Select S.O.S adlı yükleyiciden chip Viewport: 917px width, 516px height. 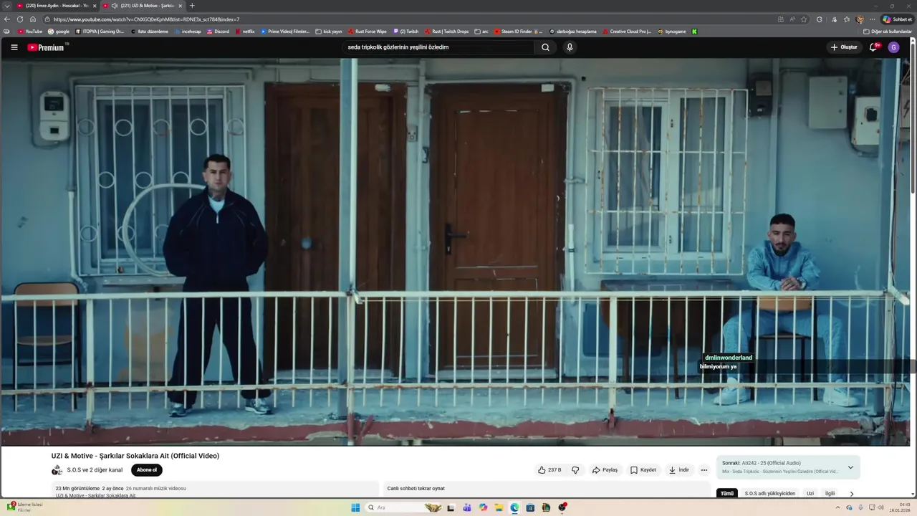point(770,493)
